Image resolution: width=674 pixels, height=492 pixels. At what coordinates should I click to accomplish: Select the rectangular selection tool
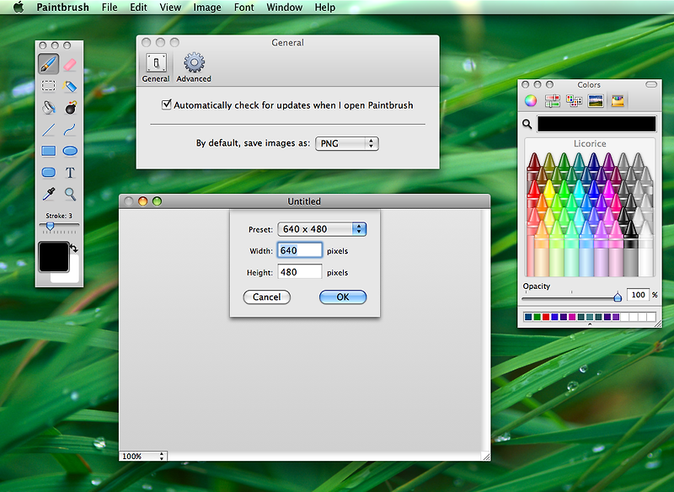click(47, 86)
